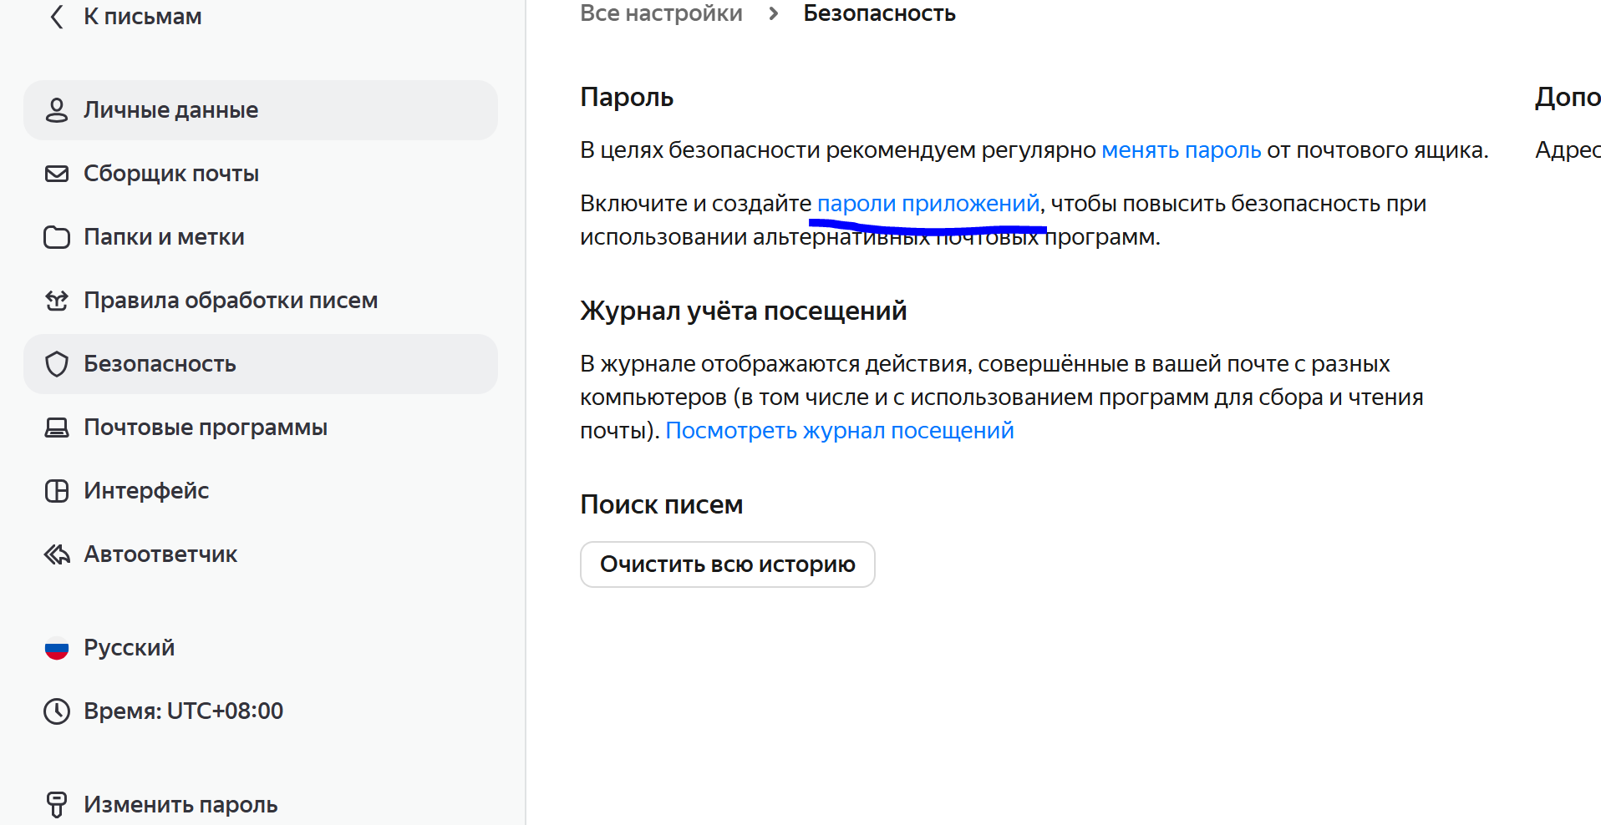Click the layout icon for Интерфейс
This screenshot has height=825, width=1601.
coord(56,491)
